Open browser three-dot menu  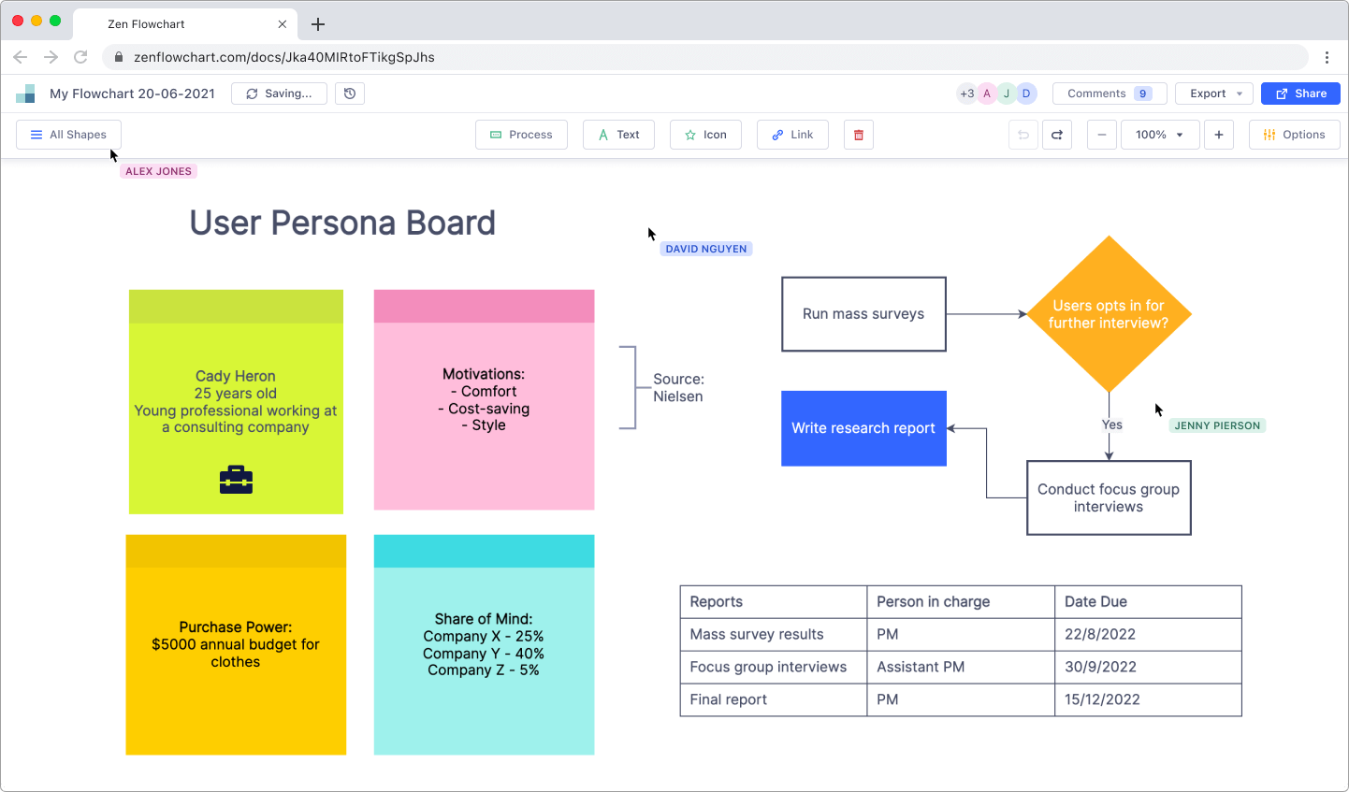[1327, 57]
